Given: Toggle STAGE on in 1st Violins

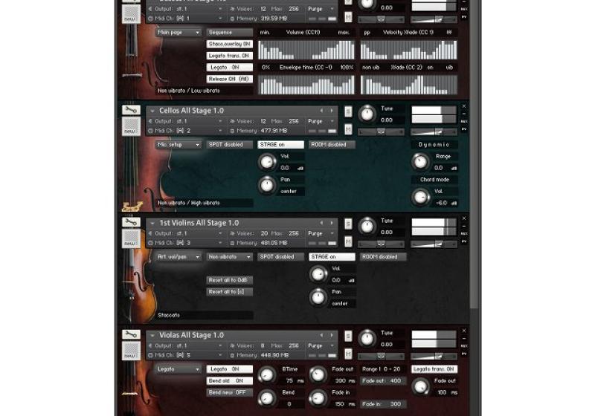Looking at the screenshot, I should pos(332,256).
